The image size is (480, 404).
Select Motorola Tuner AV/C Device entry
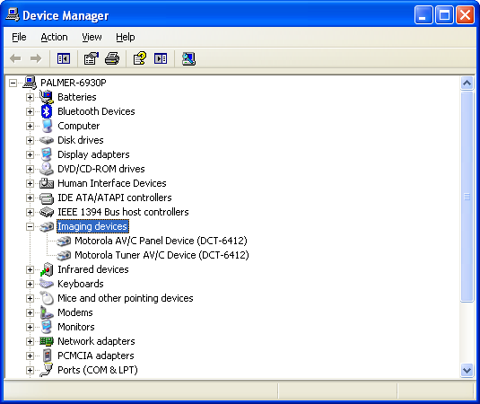click(161, 255)
